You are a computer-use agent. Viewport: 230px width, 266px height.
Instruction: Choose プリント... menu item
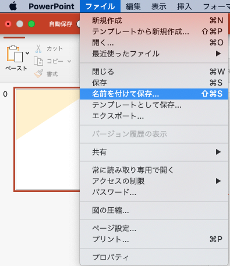click(154, 239)
